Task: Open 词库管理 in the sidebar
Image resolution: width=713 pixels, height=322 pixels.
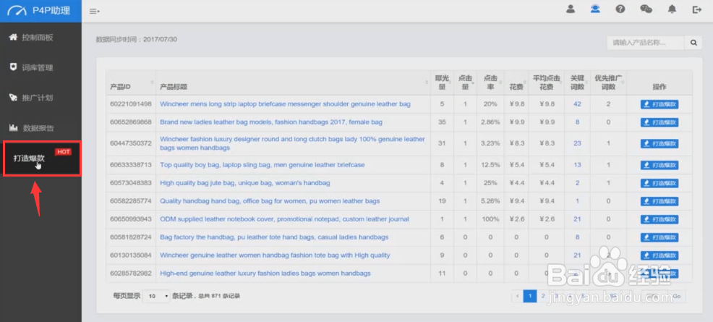Action: tap(37, 68)
